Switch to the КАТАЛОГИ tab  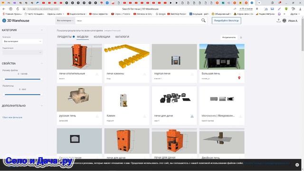(x=122, y=37)
